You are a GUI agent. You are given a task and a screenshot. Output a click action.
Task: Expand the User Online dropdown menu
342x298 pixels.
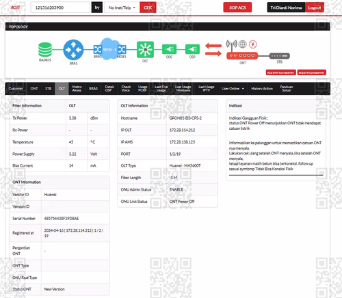pos(233,88)
